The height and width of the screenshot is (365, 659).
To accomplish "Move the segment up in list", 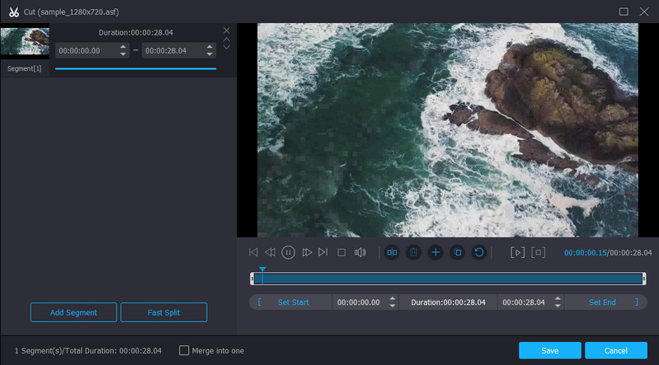I will click(x=227, y=40).
